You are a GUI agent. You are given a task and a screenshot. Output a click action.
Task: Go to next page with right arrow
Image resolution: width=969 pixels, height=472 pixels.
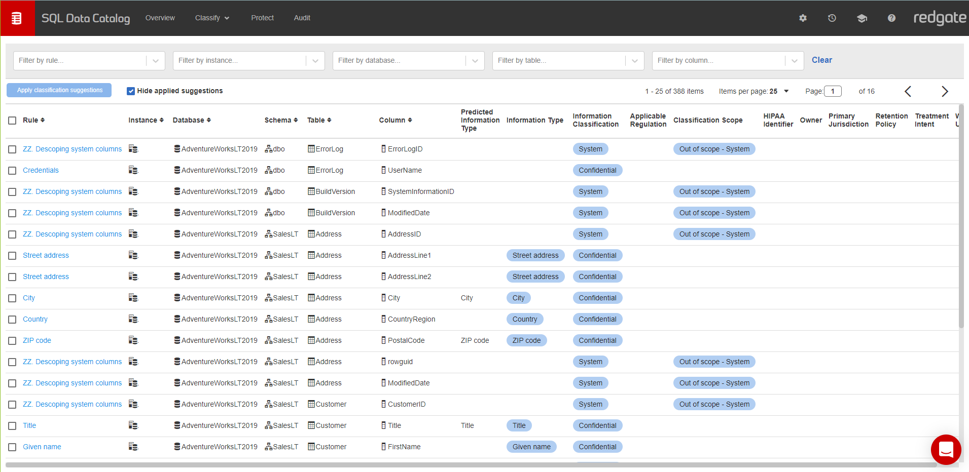click(x=944, y=91)
